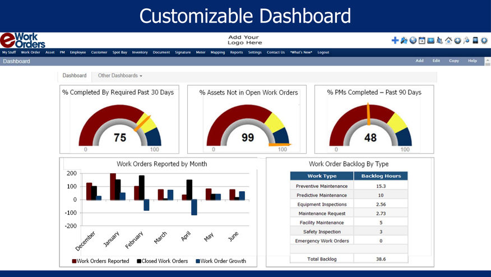Click the gear settings icon

click(x=484, y=40)
